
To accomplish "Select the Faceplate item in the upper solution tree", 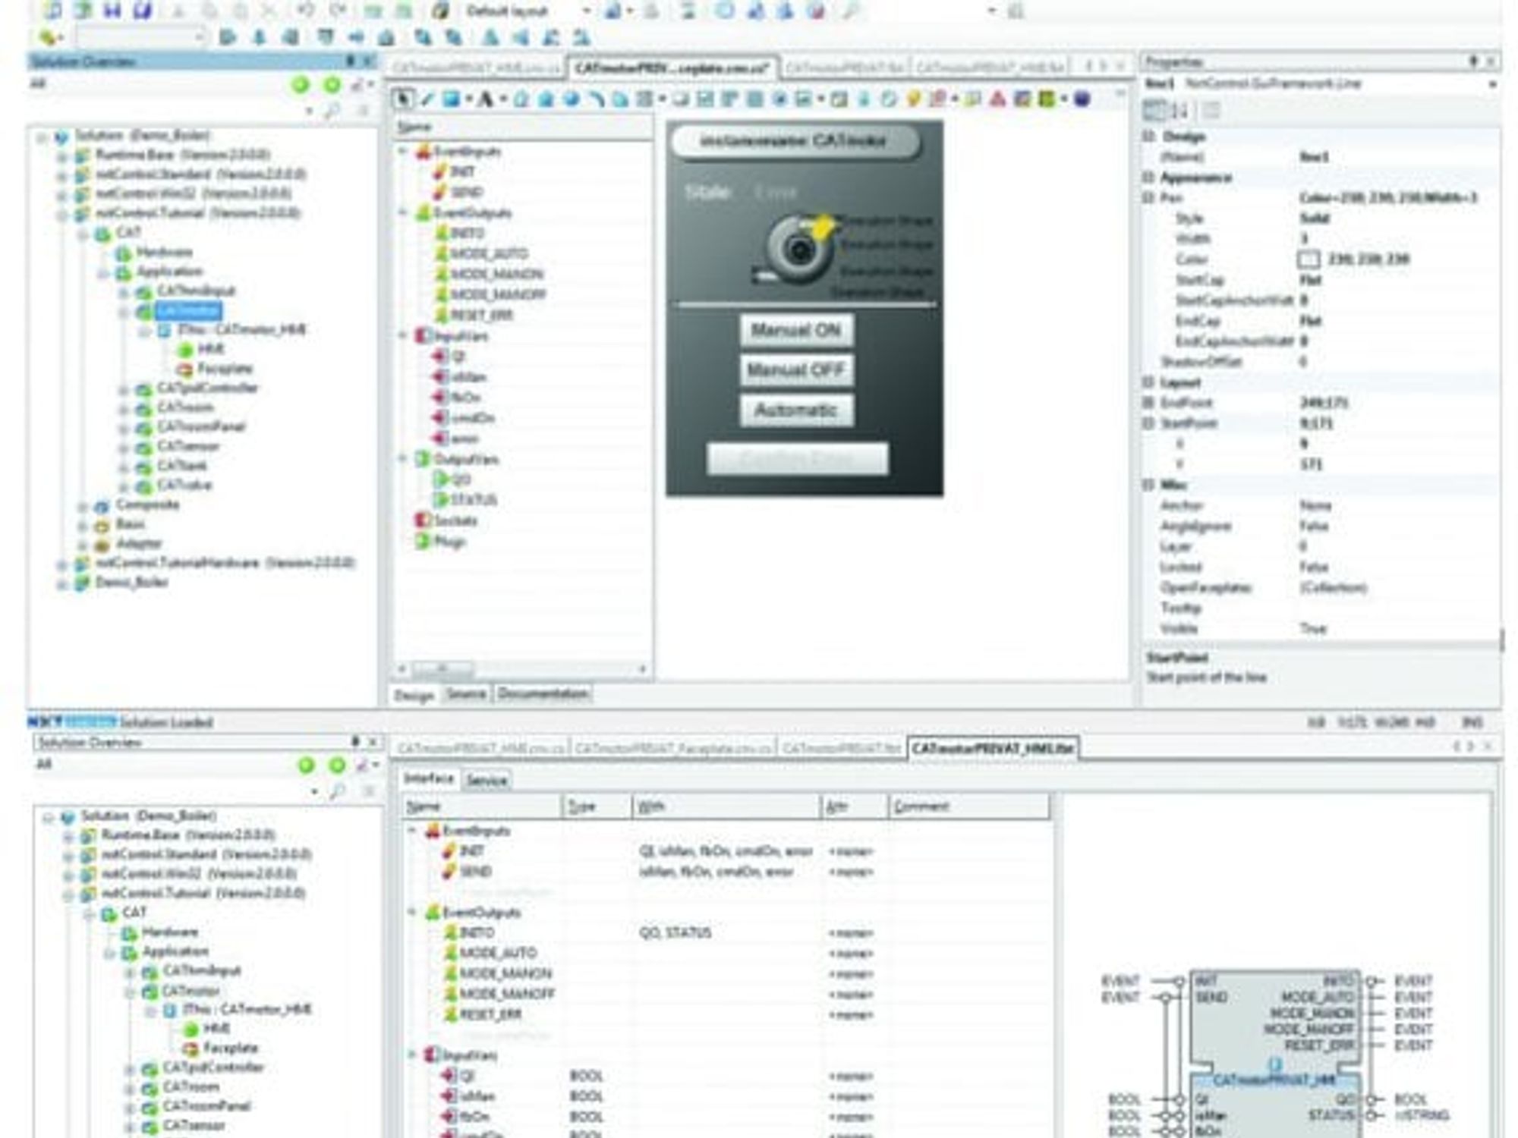I will 225,369.
